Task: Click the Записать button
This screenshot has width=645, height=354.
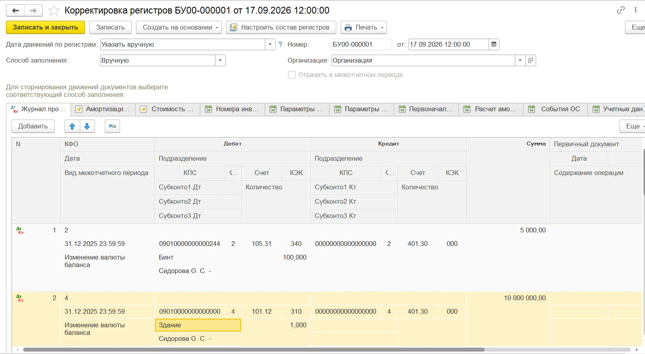Action: coord(110,28)
